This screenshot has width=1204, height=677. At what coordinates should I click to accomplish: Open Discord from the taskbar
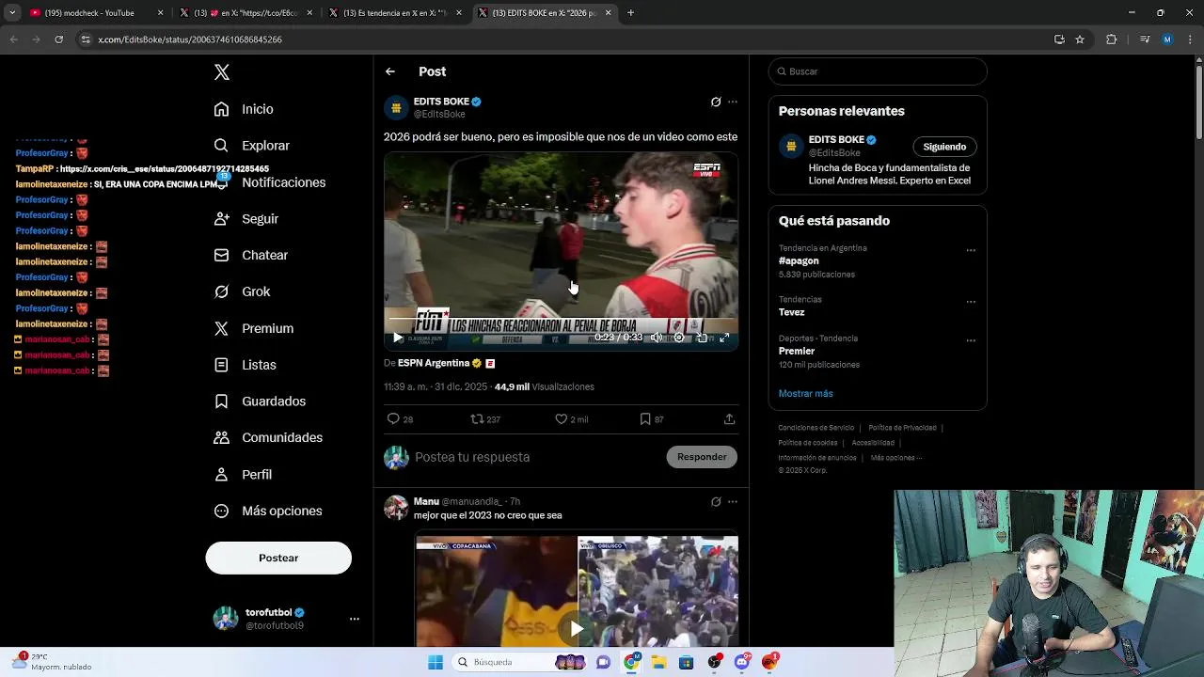pyautogui.click(x=742, y=662)
